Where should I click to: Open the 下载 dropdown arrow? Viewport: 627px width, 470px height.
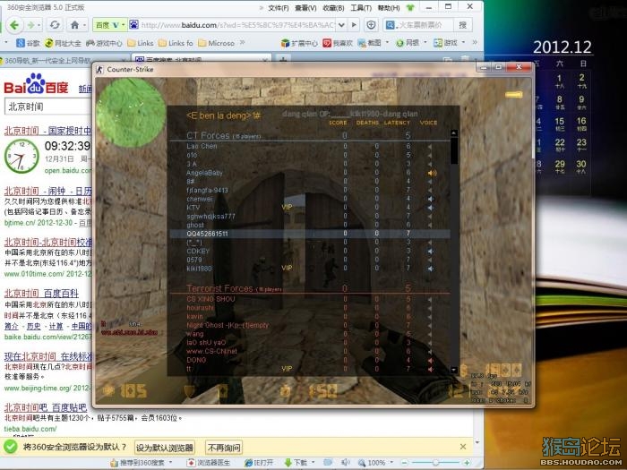(312, 463)
